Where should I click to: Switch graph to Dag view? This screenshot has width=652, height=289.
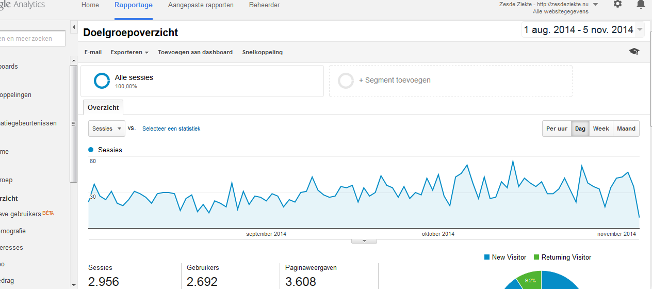click(580, 129)
